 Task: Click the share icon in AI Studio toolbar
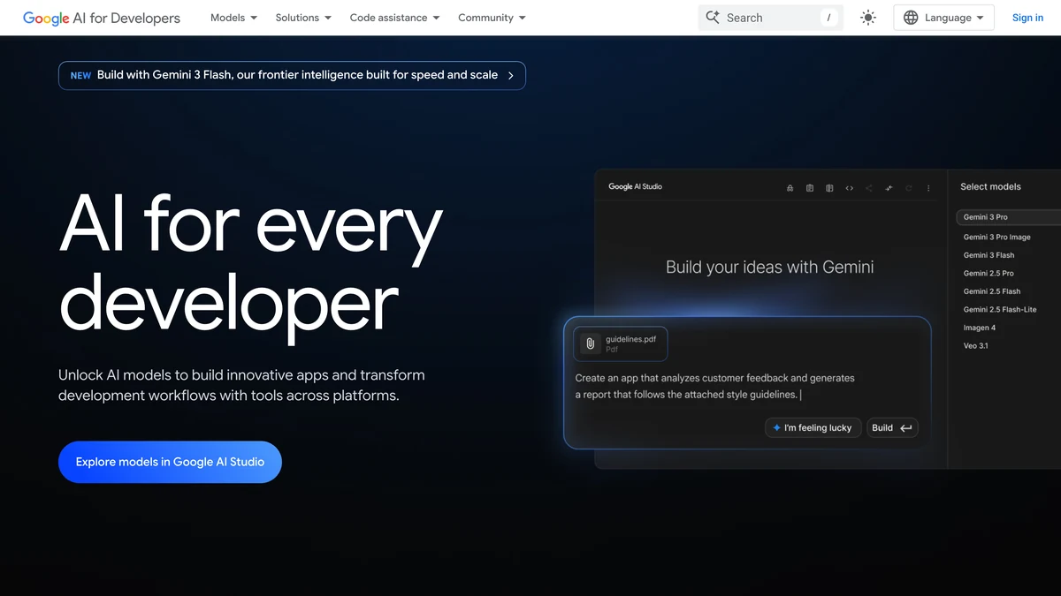tap(869, 188)
